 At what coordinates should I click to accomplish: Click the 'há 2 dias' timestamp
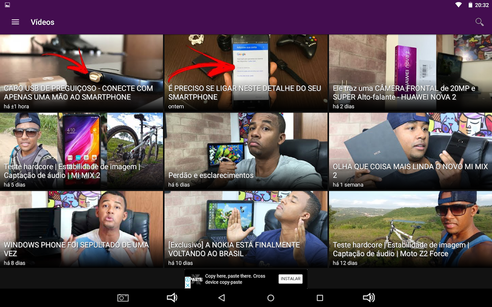[x=344, y=106]
